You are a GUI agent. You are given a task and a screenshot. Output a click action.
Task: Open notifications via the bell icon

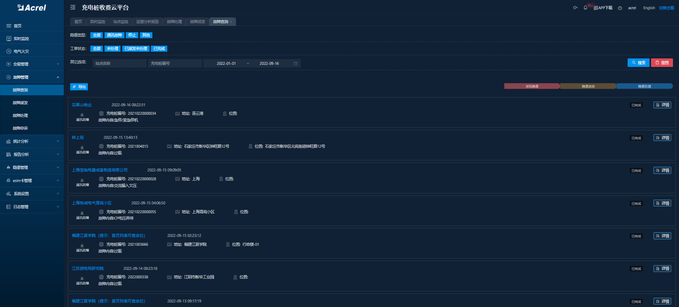click(585, 8)
